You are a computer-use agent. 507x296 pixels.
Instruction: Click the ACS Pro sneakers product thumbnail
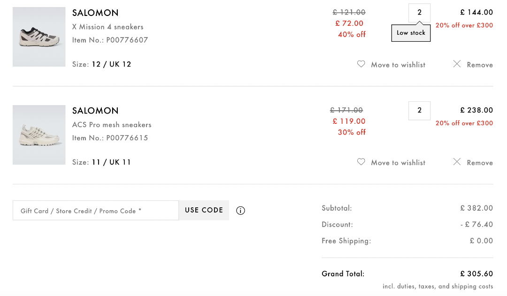point(39,135)
